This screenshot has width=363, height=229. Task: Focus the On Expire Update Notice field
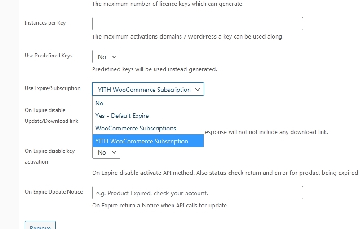coord(197,193)
